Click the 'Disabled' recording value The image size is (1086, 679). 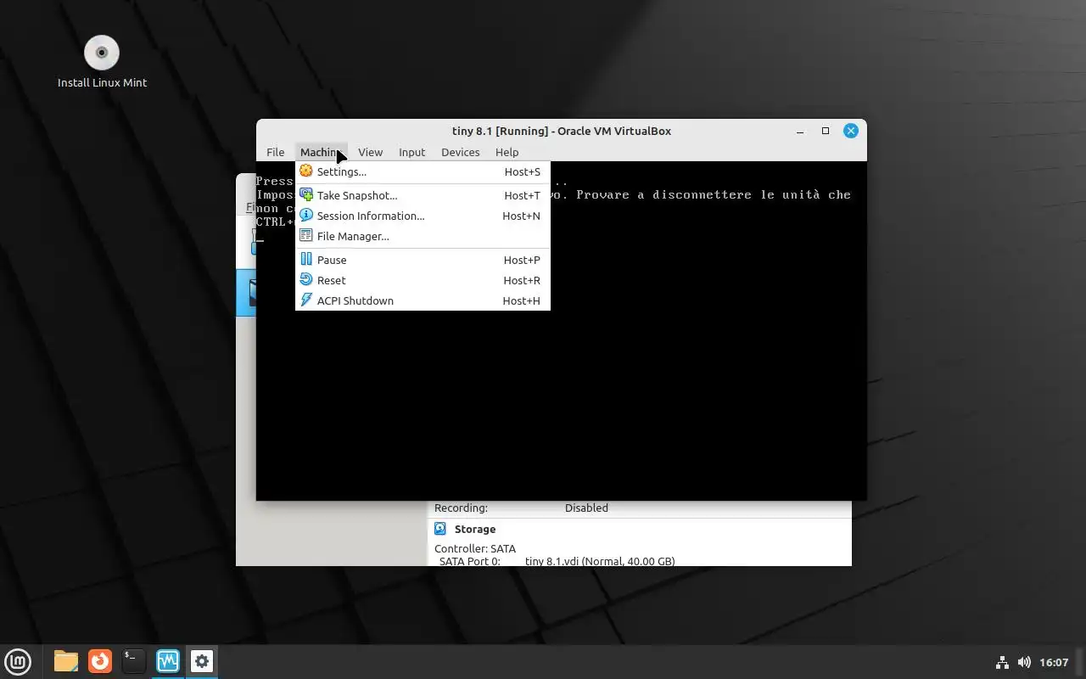click(x=586, y=508)
